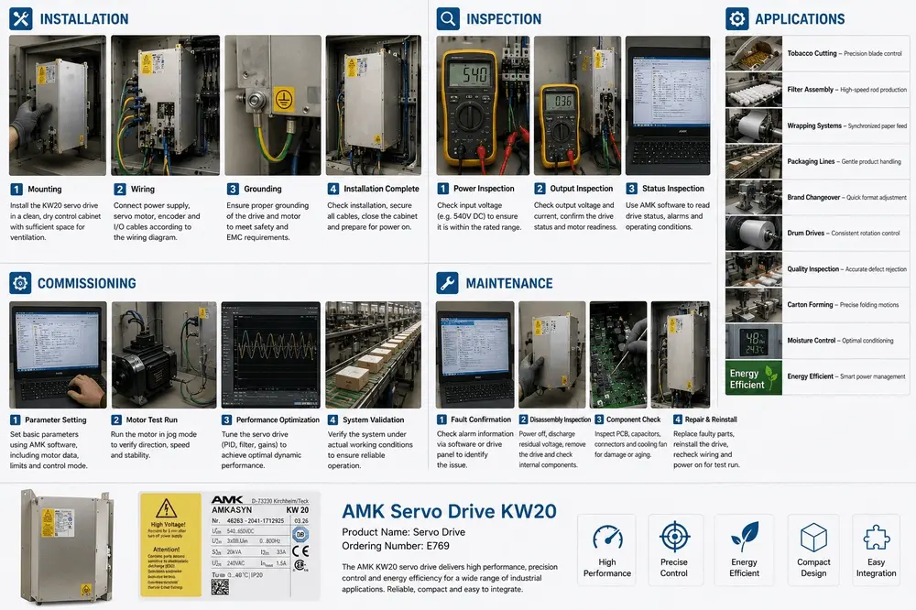Screen dimensions: 916x610
Task: Select the Tobacco Cutting application thumbnail
Action: click(x=754, y=53)
